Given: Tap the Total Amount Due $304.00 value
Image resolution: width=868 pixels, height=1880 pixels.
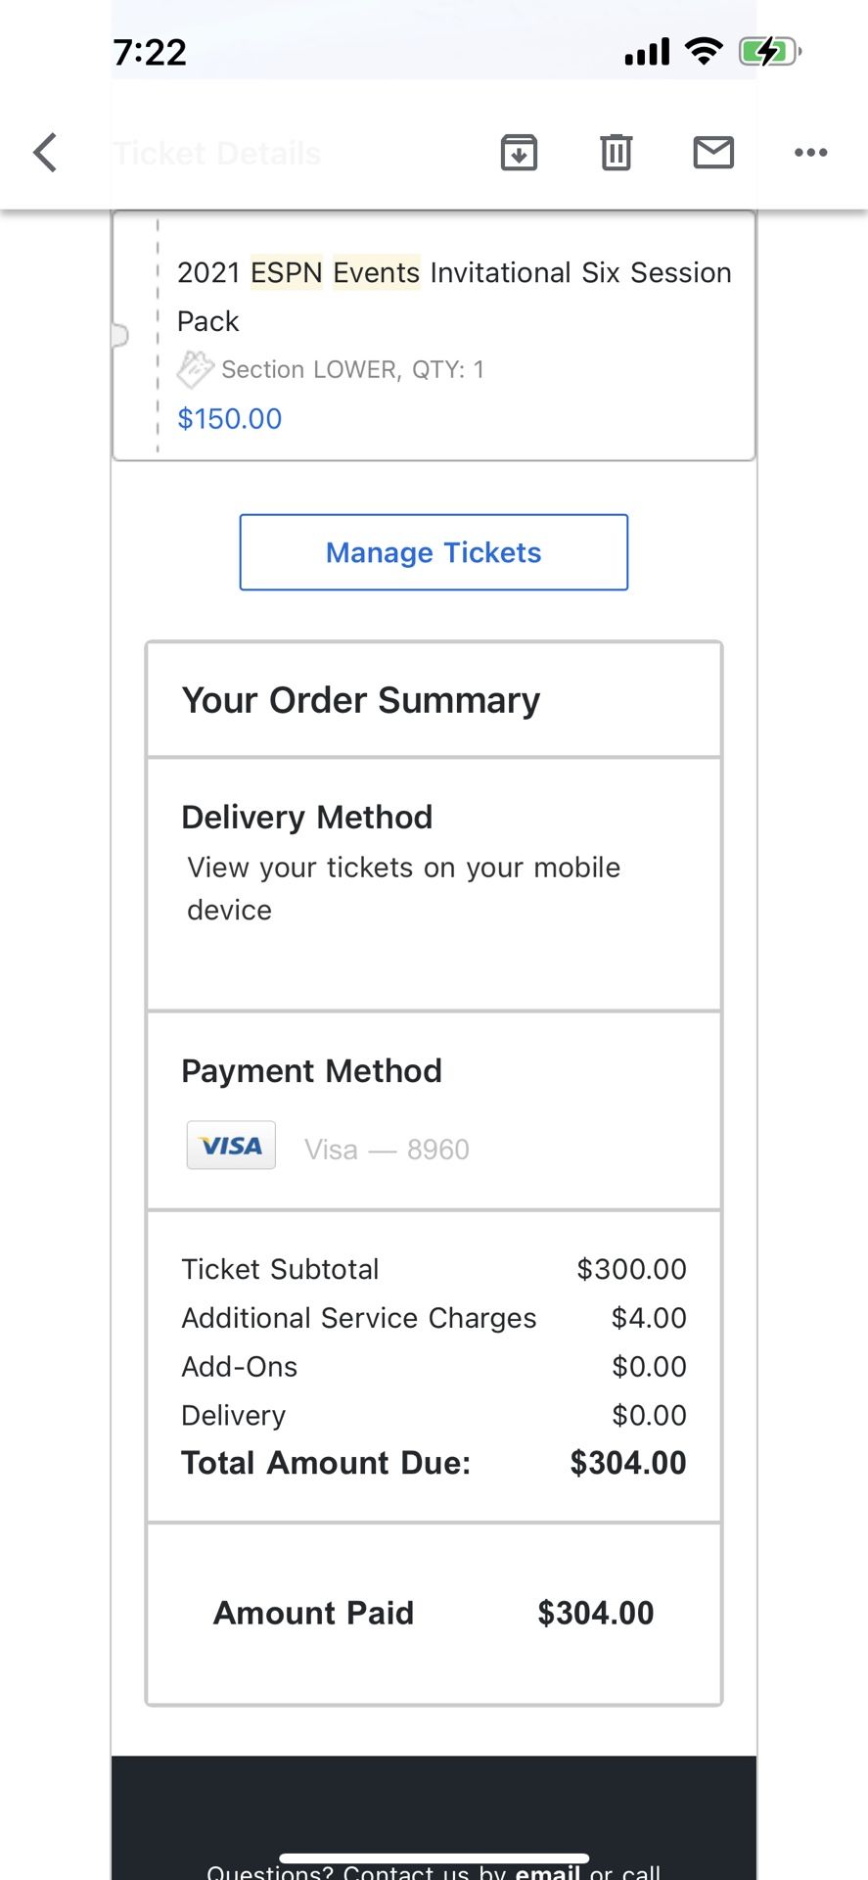Looking at the screenshot, I should [x=628, y=1463].
